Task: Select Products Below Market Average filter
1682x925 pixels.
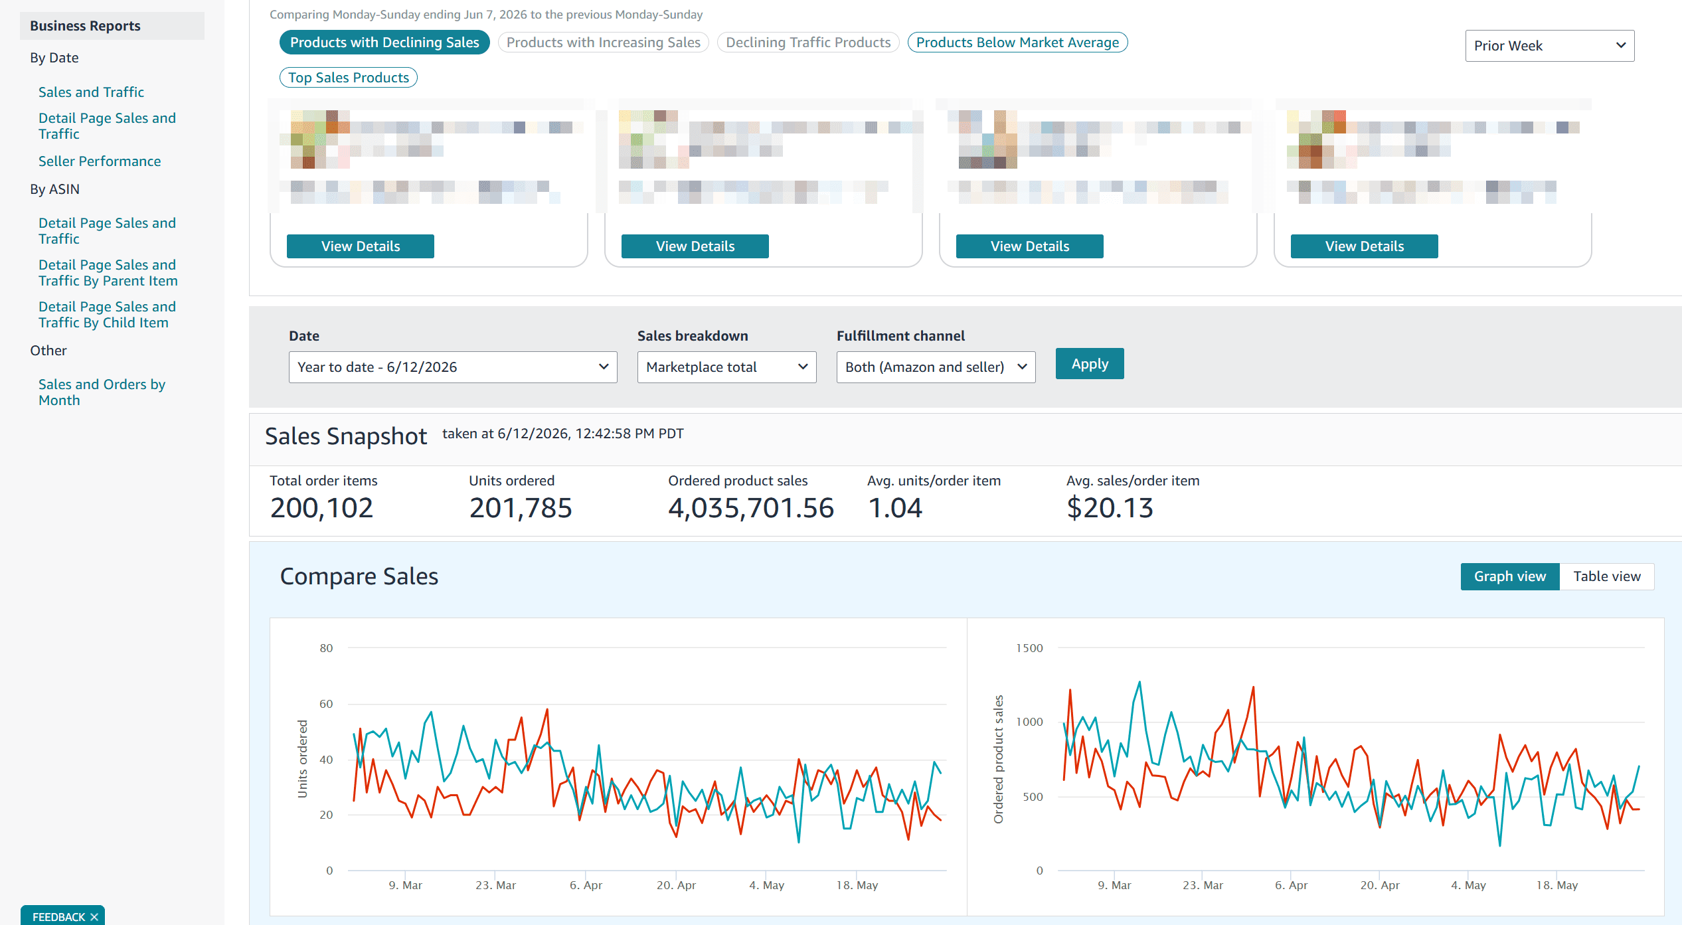Action: 1017,42
